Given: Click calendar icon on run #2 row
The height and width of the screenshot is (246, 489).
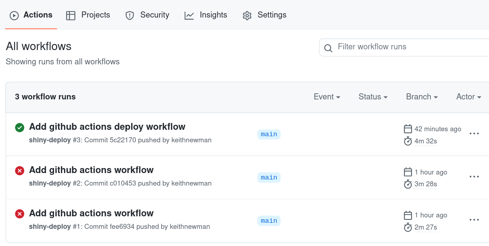Looking at the screenshot, I should tap(408, 172).
